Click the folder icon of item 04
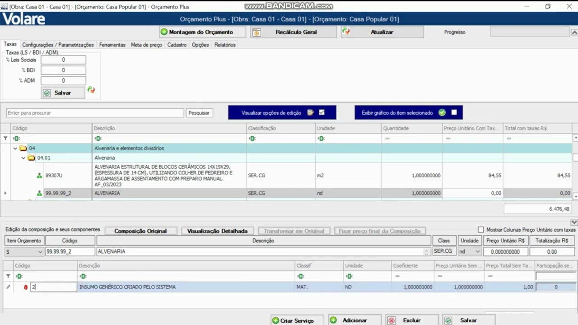This screenshot has height=325, width=578. pos(23,148)
